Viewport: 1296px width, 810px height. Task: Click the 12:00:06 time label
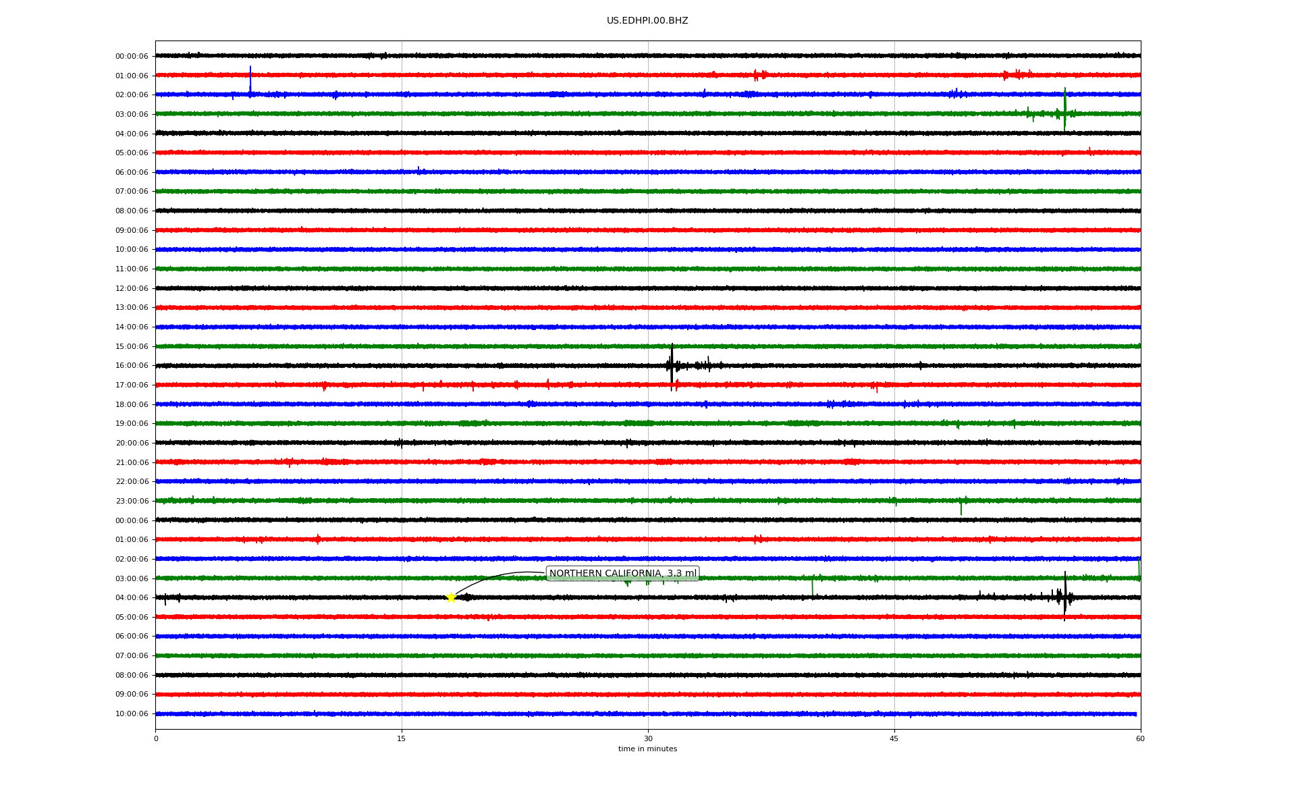point(132,289)
